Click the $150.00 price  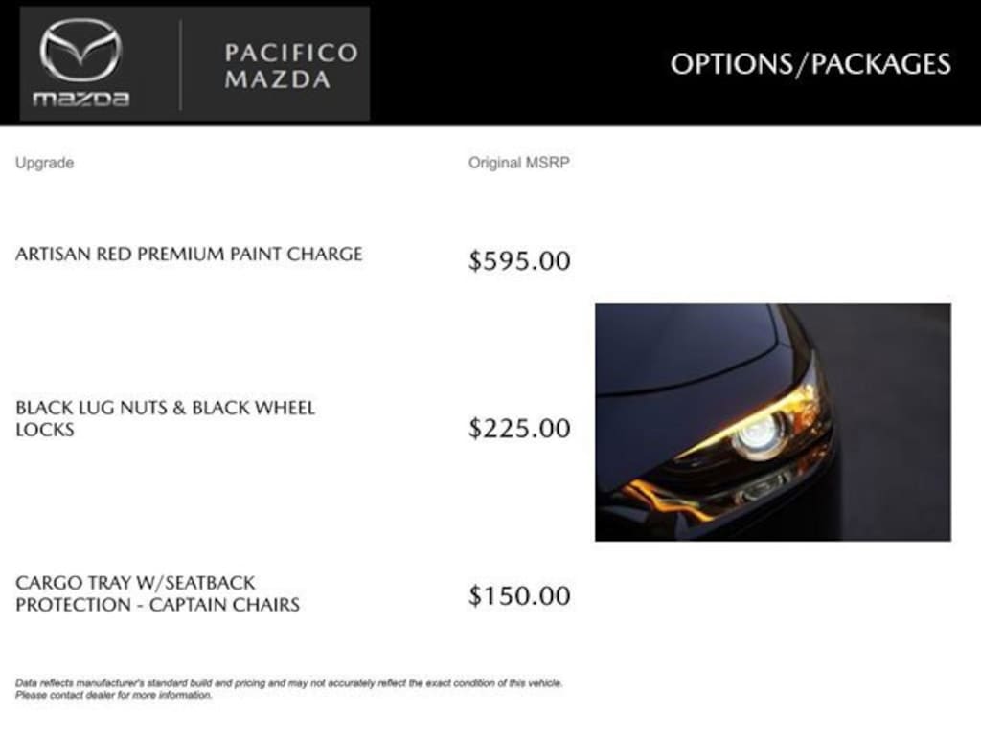click(x=518, y=595)
